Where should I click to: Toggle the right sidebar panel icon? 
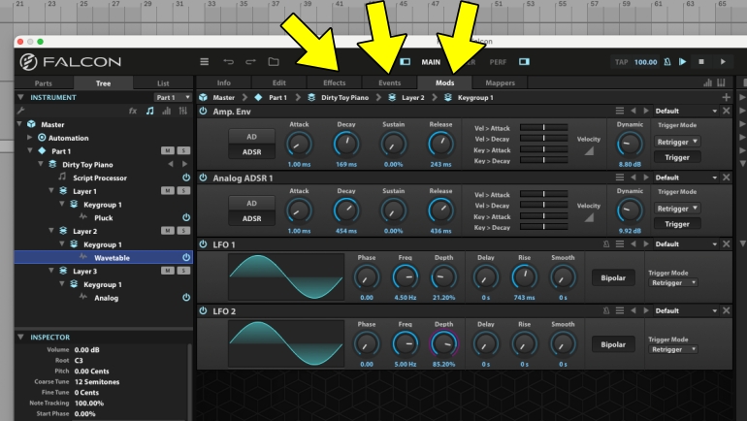click(x=524, y=61)
